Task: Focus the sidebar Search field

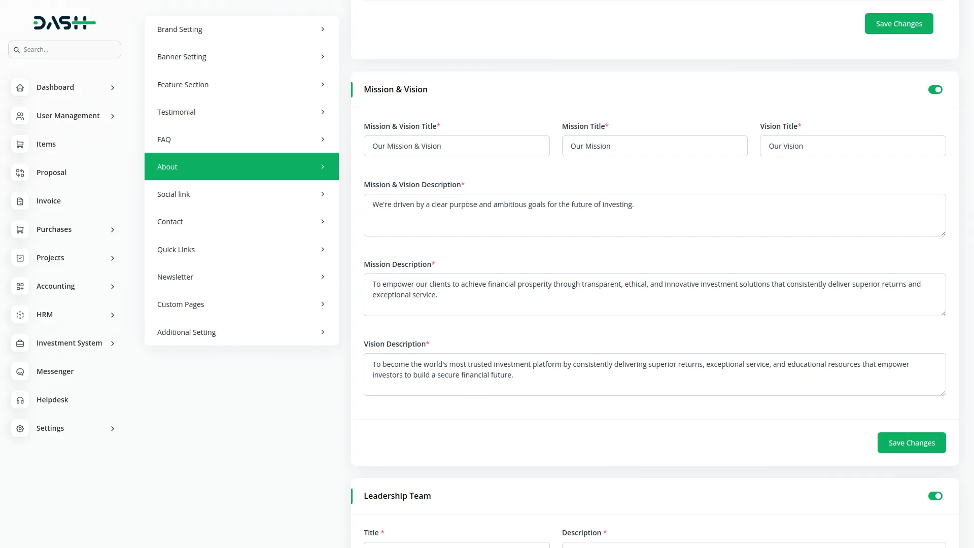Action: tap(68, 50)
